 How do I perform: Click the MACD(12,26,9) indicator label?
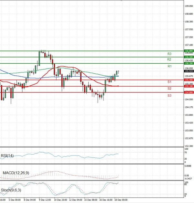click(16, 173)
